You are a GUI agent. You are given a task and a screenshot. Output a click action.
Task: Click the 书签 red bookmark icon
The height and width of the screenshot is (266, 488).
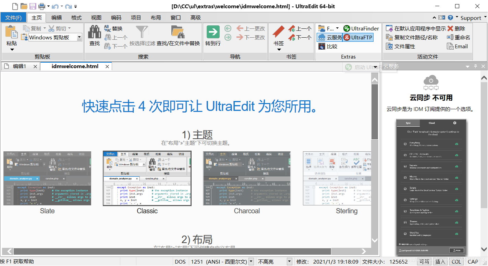pyautogui.click(x=279, y=31)
